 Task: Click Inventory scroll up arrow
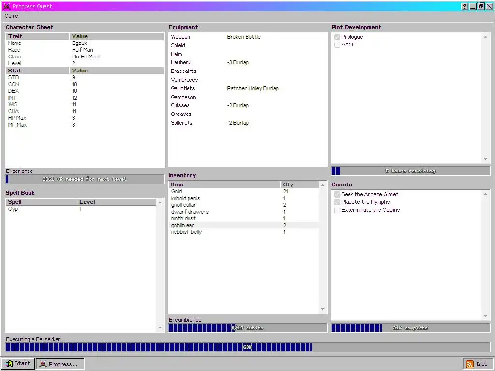pyautogui.click(x=322, y=185)
